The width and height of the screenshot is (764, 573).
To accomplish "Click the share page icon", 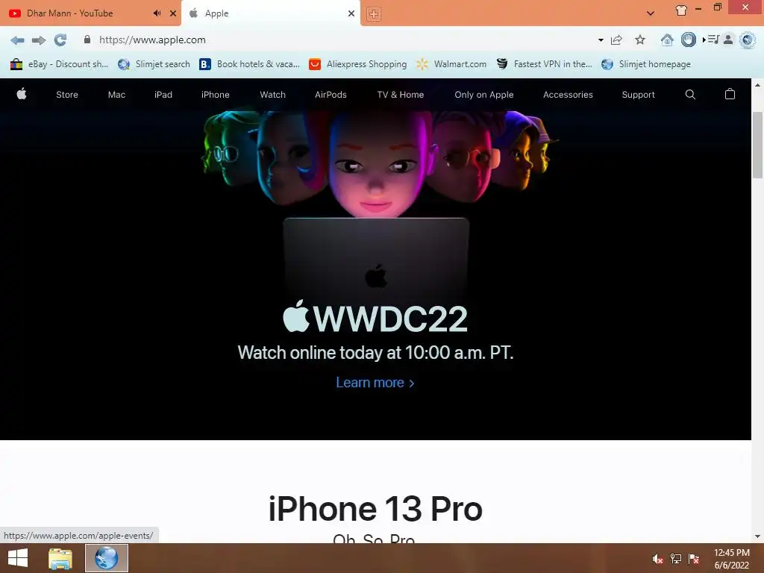I will (x=616, y=40).
